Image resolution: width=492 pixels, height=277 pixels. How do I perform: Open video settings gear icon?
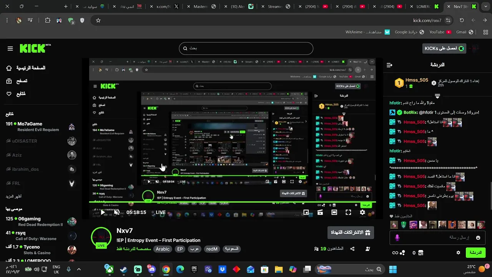(x=362, y=212)
